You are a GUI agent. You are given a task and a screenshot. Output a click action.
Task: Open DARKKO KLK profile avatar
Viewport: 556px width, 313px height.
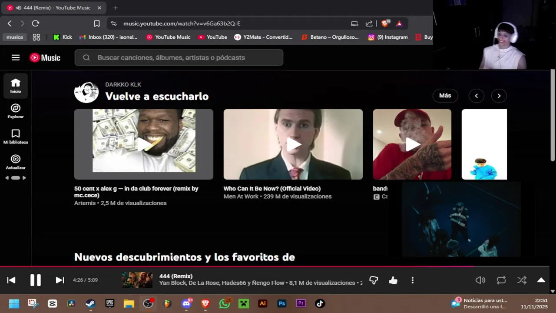coord(86,92)
